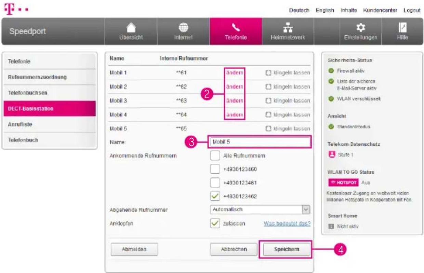
Task: Click the Logout link
Action: tap(411, 10)
